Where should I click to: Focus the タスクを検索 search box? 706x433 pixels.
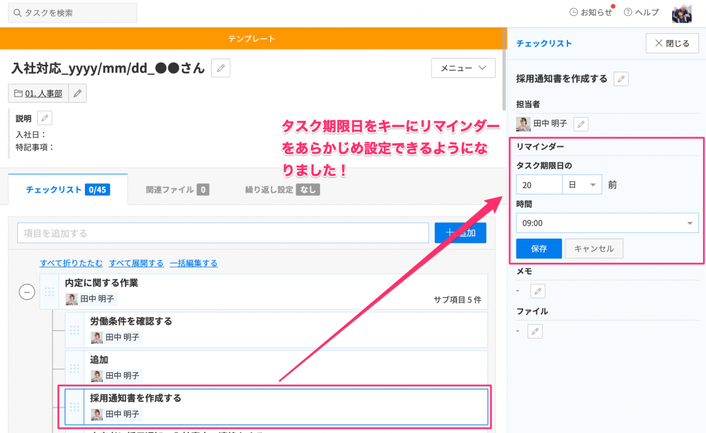click(72, 13)
